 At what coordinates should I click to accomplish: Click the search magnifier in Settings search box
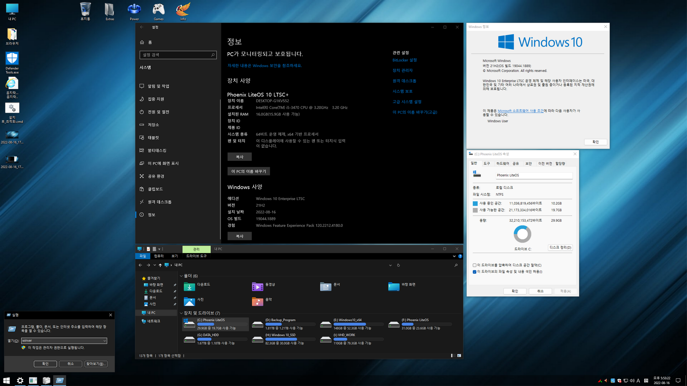(x=213, y=55)
